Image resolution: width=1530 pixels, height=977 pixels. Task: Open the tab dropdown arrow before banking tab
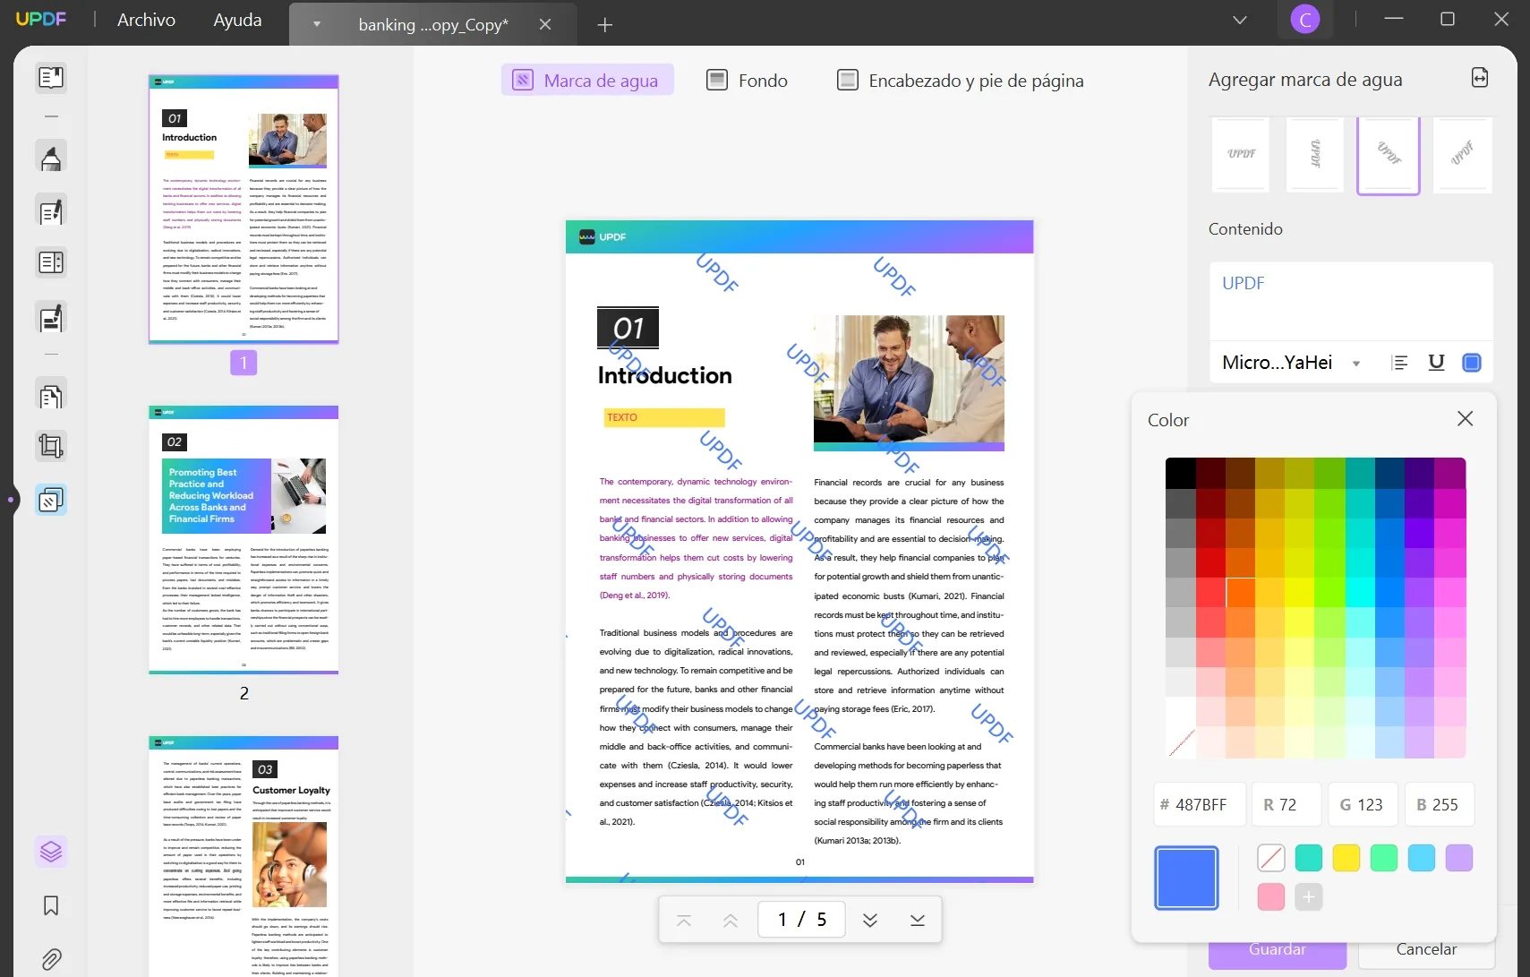point(317,25)
